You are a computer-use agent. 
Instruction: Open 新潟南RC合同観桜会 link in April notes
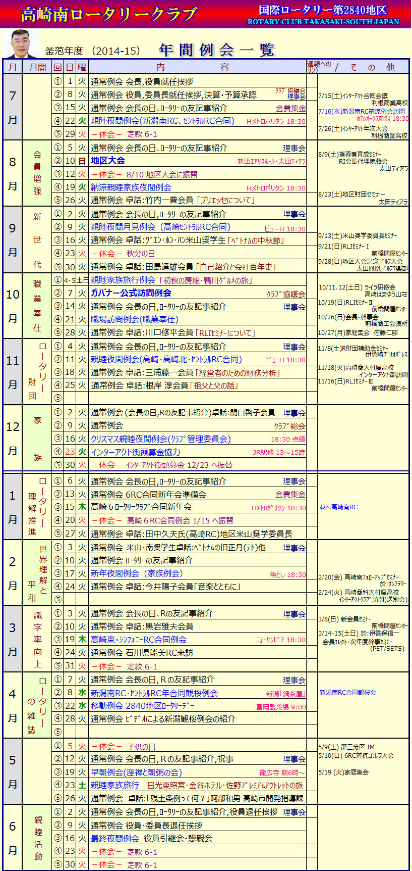click(x=348, y=693)
